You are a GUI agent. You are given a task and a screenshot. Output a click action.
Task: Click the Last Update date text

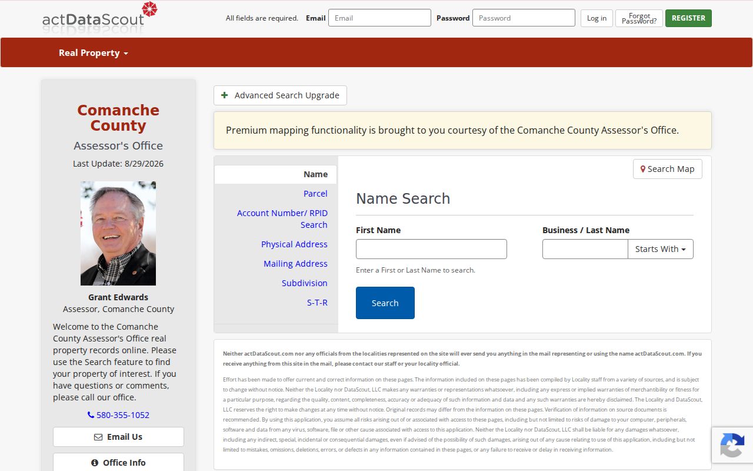coord(118,164)
